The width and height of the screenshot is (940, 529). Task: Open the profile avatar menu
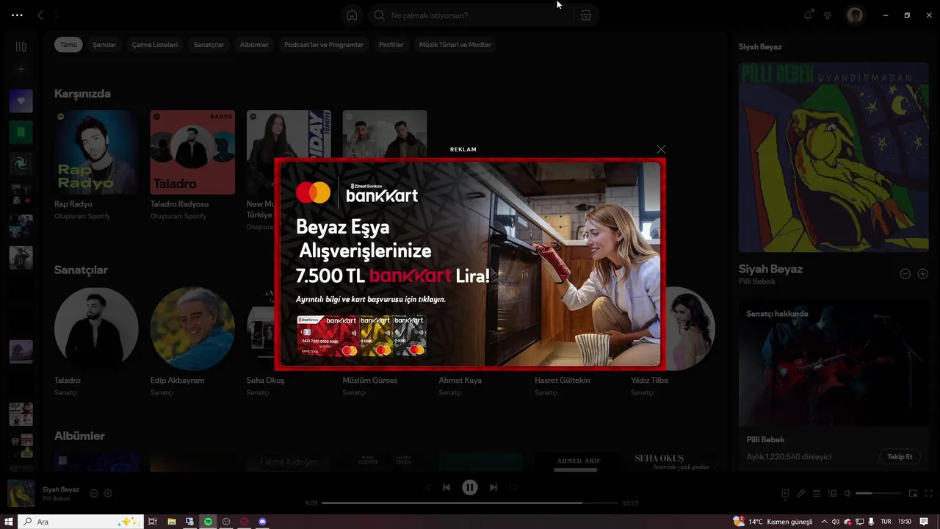click(854, 15)
